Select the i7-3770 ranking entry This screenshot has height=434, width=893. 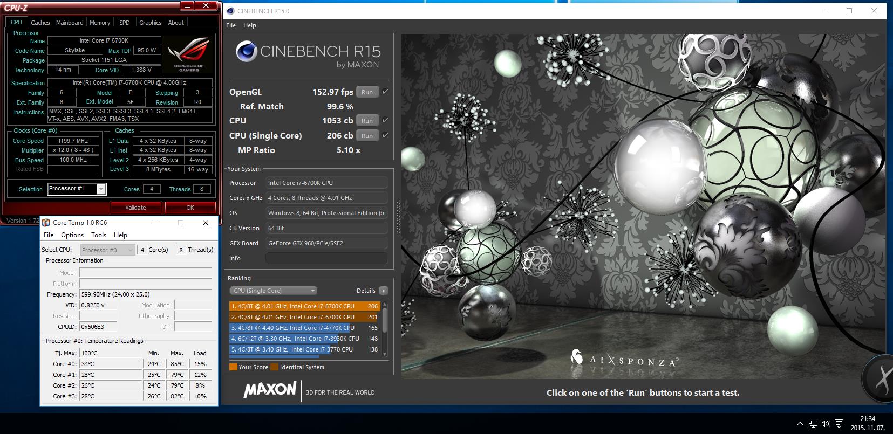pyautogui.click(x=305, y=349)
